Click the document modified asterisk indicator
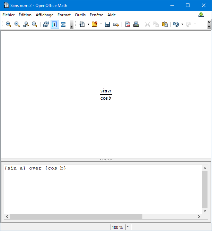The width and height of the screenshot is (212, 231). [x=128, y=227]
